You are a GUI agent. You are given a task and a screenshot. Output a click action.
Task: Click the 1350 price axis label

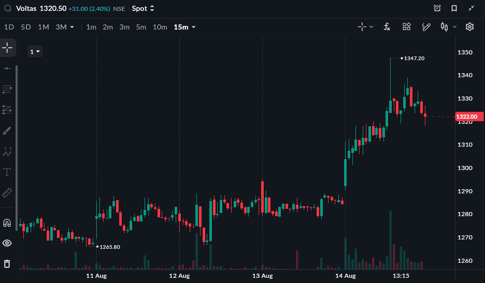click(x=465, y=52)
